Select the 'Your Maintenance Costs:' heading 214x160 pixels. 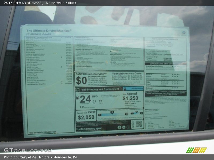click(127, 74)
